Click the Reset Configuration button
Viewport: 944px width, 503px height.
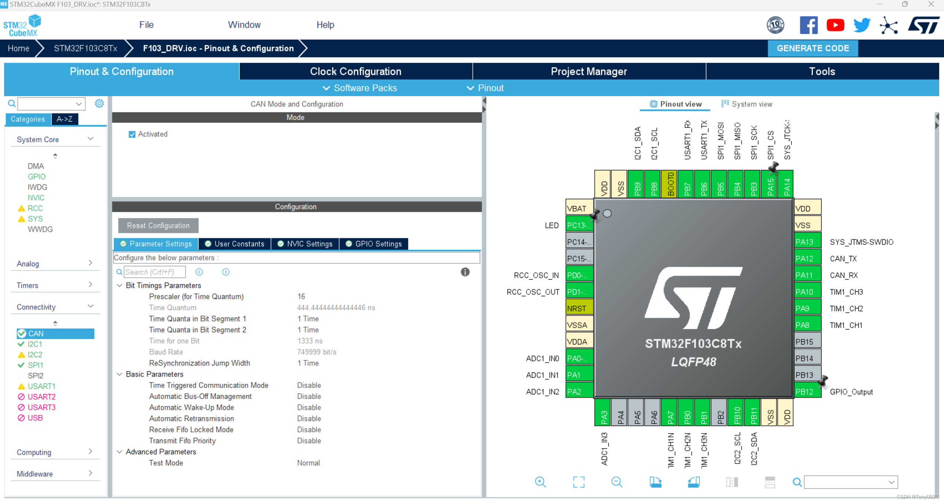click(158, 225)
